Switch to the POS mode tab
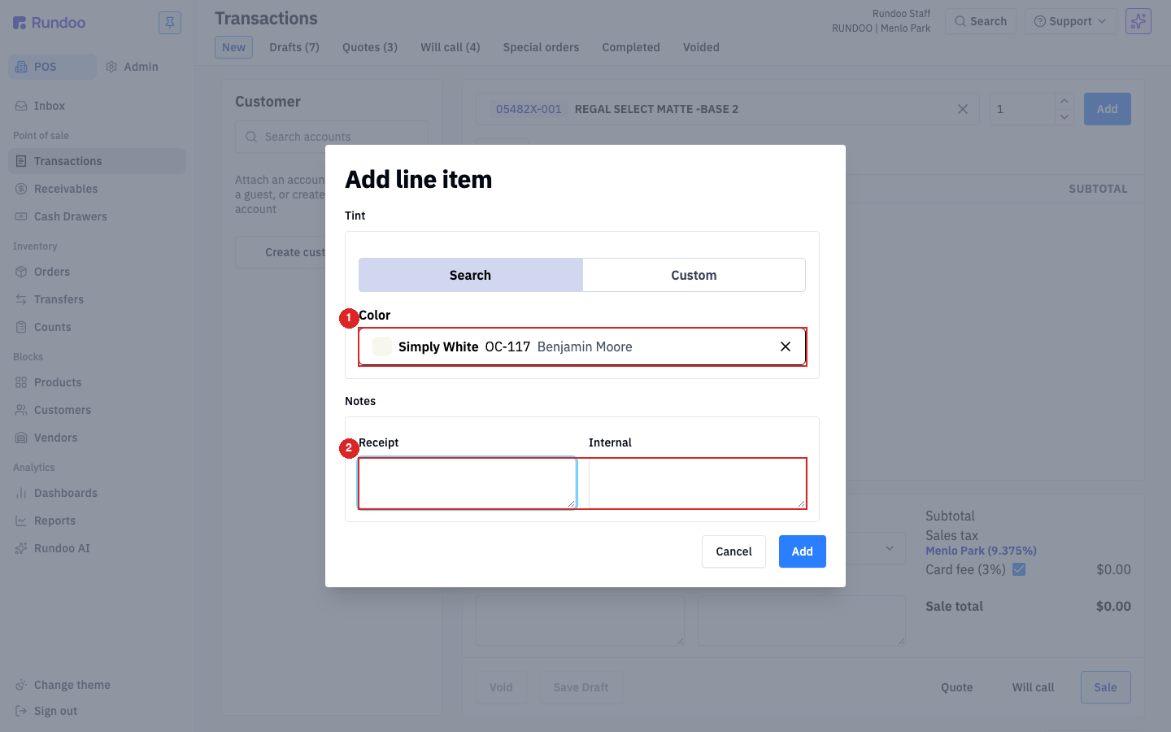The height and width of the screenshot is (732, 1171). (52, 67)
